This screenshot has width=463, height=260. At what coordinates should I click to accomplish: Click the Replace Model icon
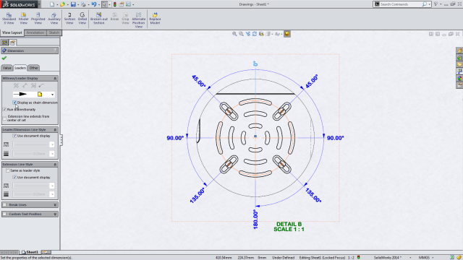155,18
